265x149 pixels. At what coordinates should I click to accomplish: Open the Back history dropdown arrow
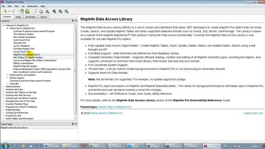pyautogui.click(x=9, y=11)
